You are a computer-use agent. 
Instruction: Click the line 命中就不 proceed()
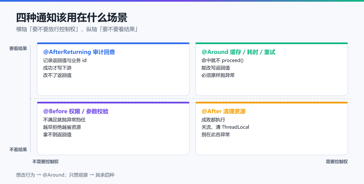click(222, 60)
